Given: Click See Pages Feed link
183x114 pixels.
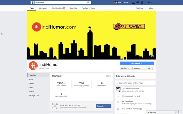Looking at the screenshot, I should point(127,101).
